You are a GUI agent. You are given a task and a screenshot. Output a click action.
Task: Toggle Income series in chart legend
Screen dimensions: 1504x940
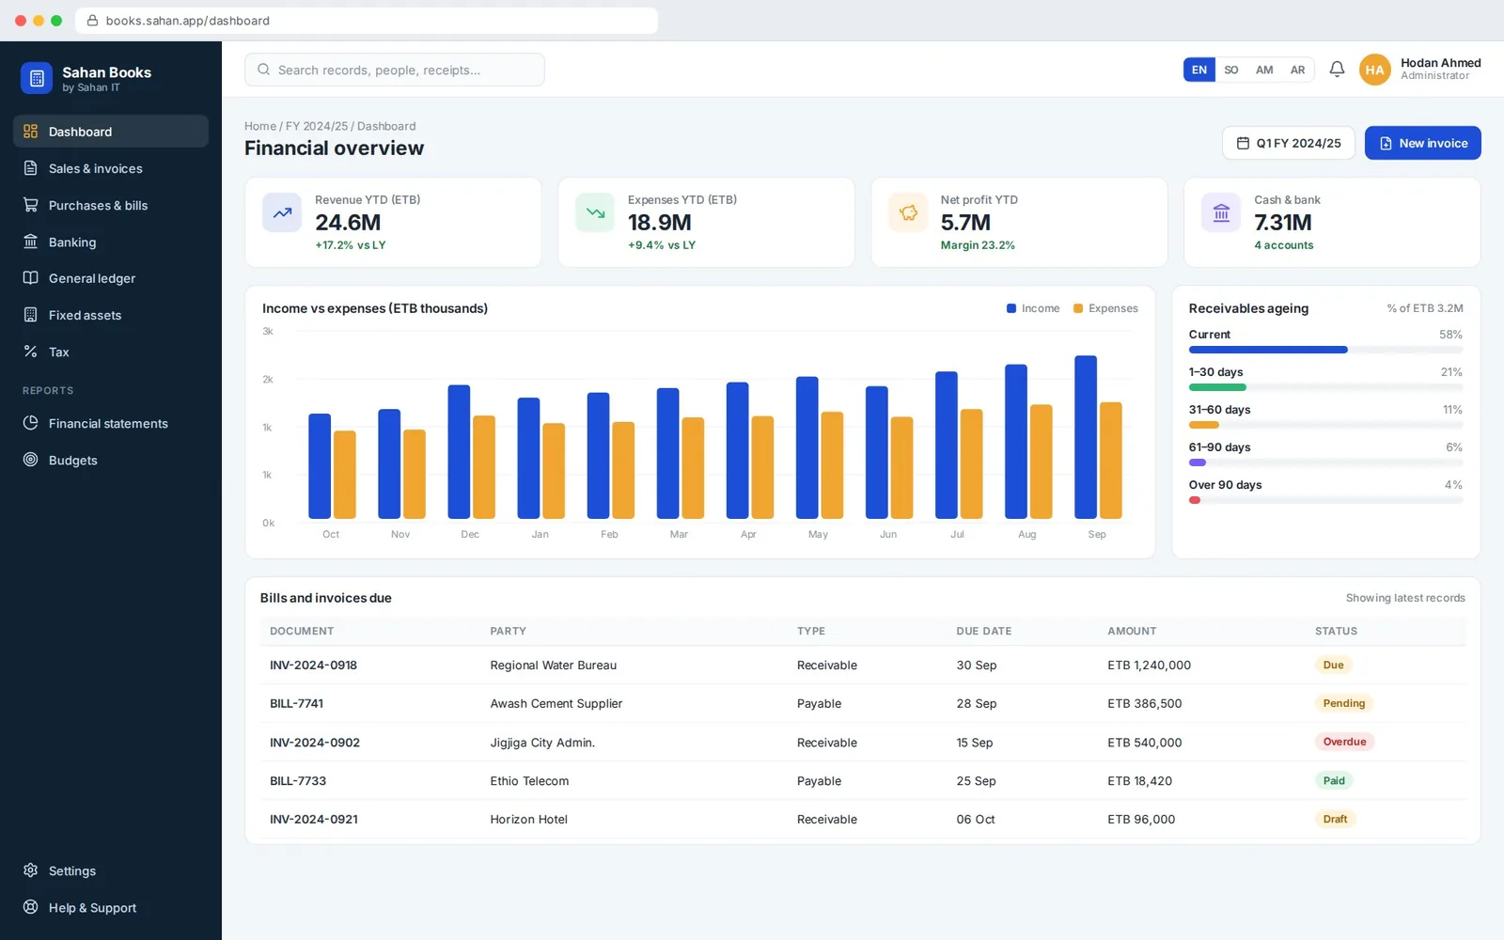(x=1033, y=308)
